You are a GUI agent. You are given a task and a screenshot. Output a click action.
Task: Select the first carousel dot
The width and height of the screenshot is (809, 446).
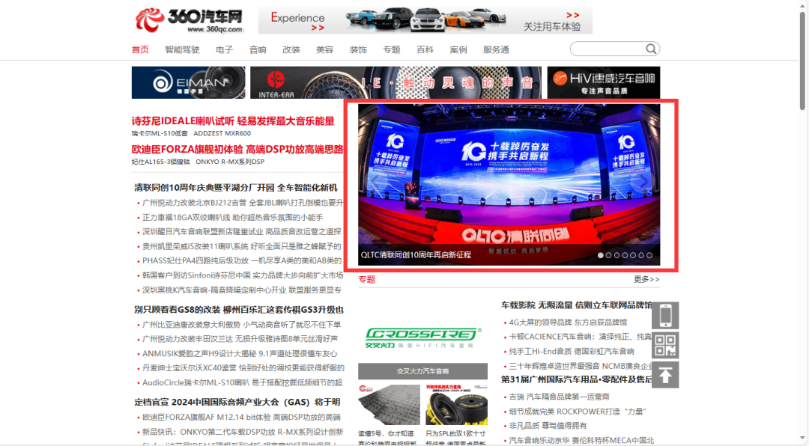601,255
